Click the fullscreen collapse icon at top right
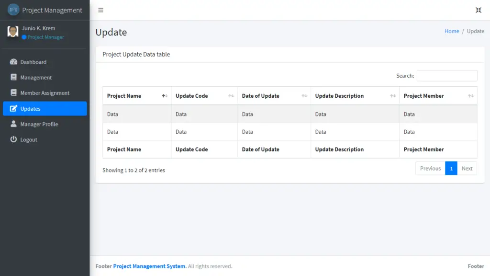Viewport: 490px width, 276px height. point(478,10)
